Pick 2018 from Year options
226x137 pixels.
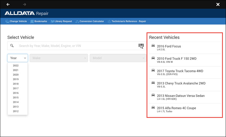click(x=16, y=84)
